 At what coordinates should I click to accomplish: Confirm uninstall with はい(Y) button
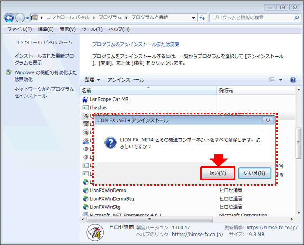(218, 173)
